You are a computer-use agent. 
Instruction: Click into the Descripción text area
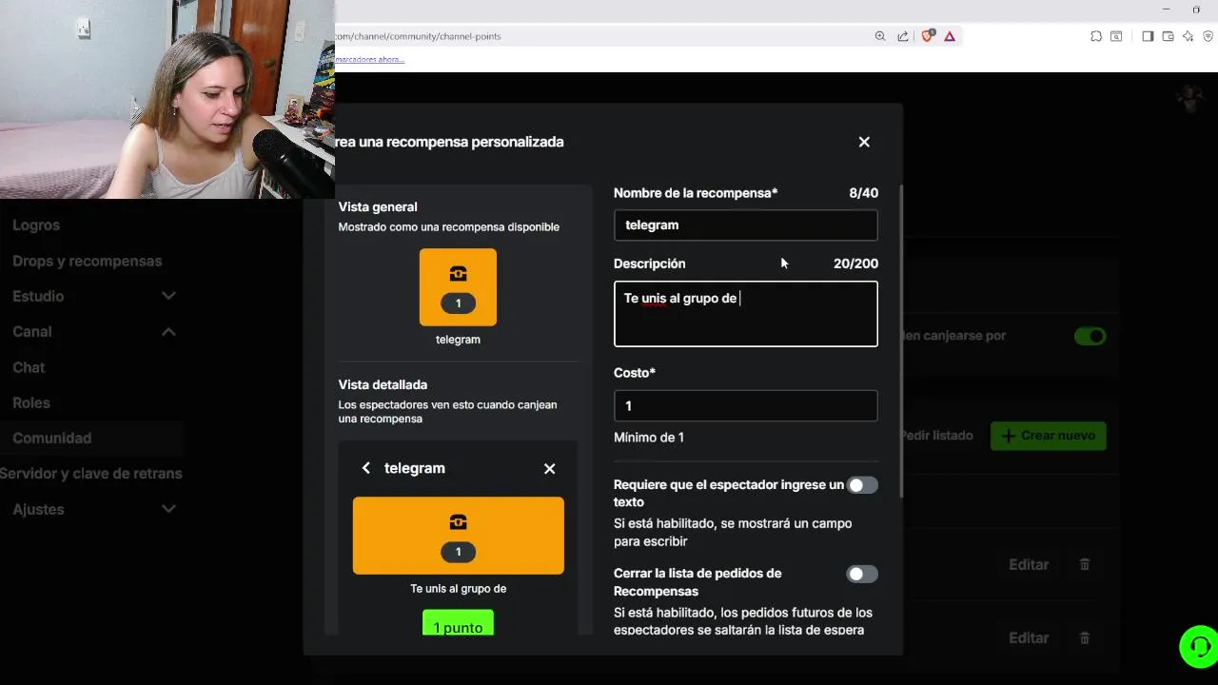pos(745,314)
